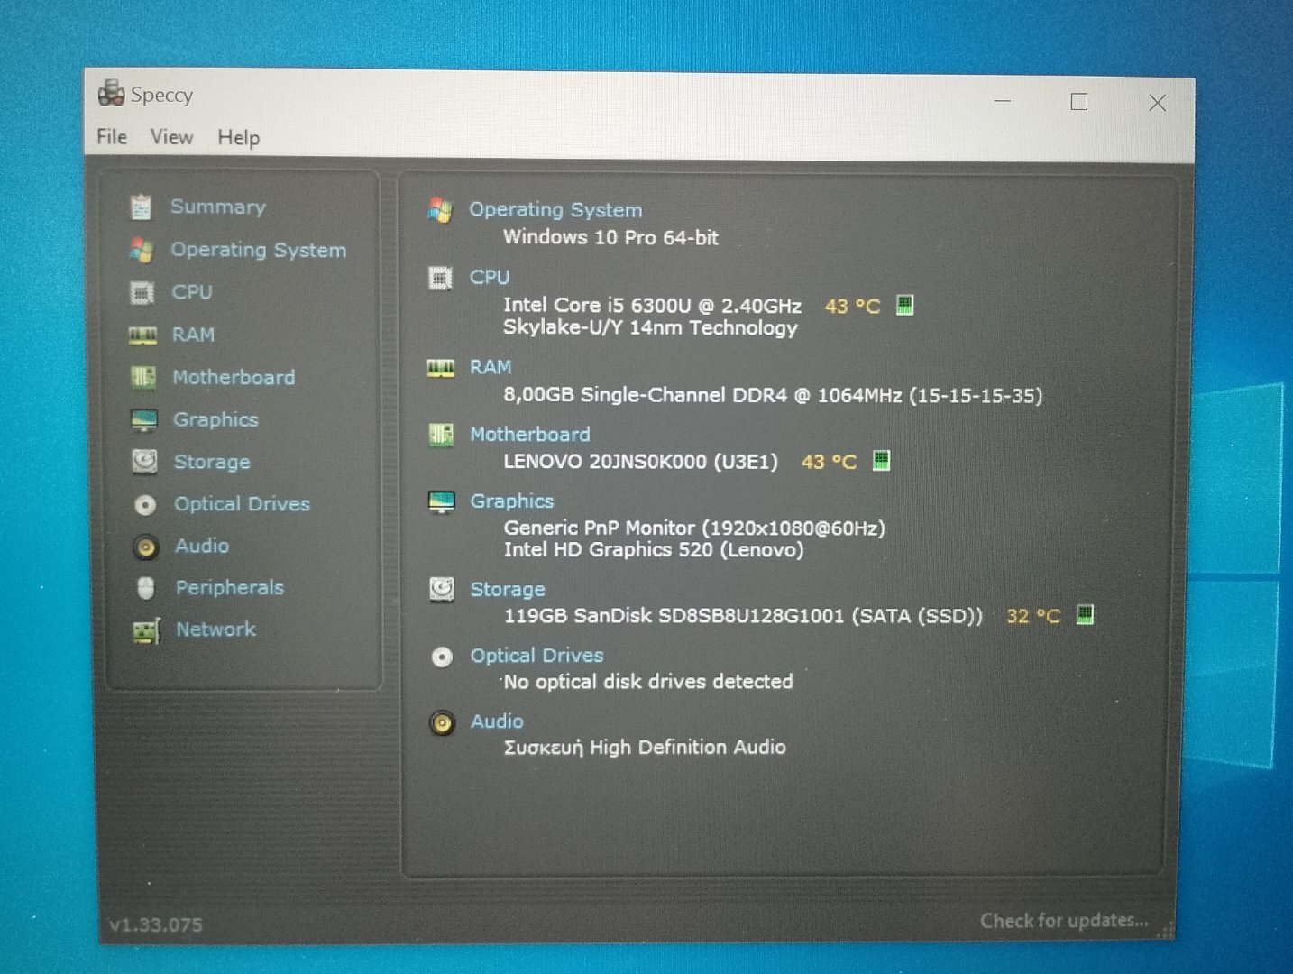Viewport: 1293px width, 974px height.
Task: Click the Motherboard icon in summary panel
Action: (x=441, y=435)
